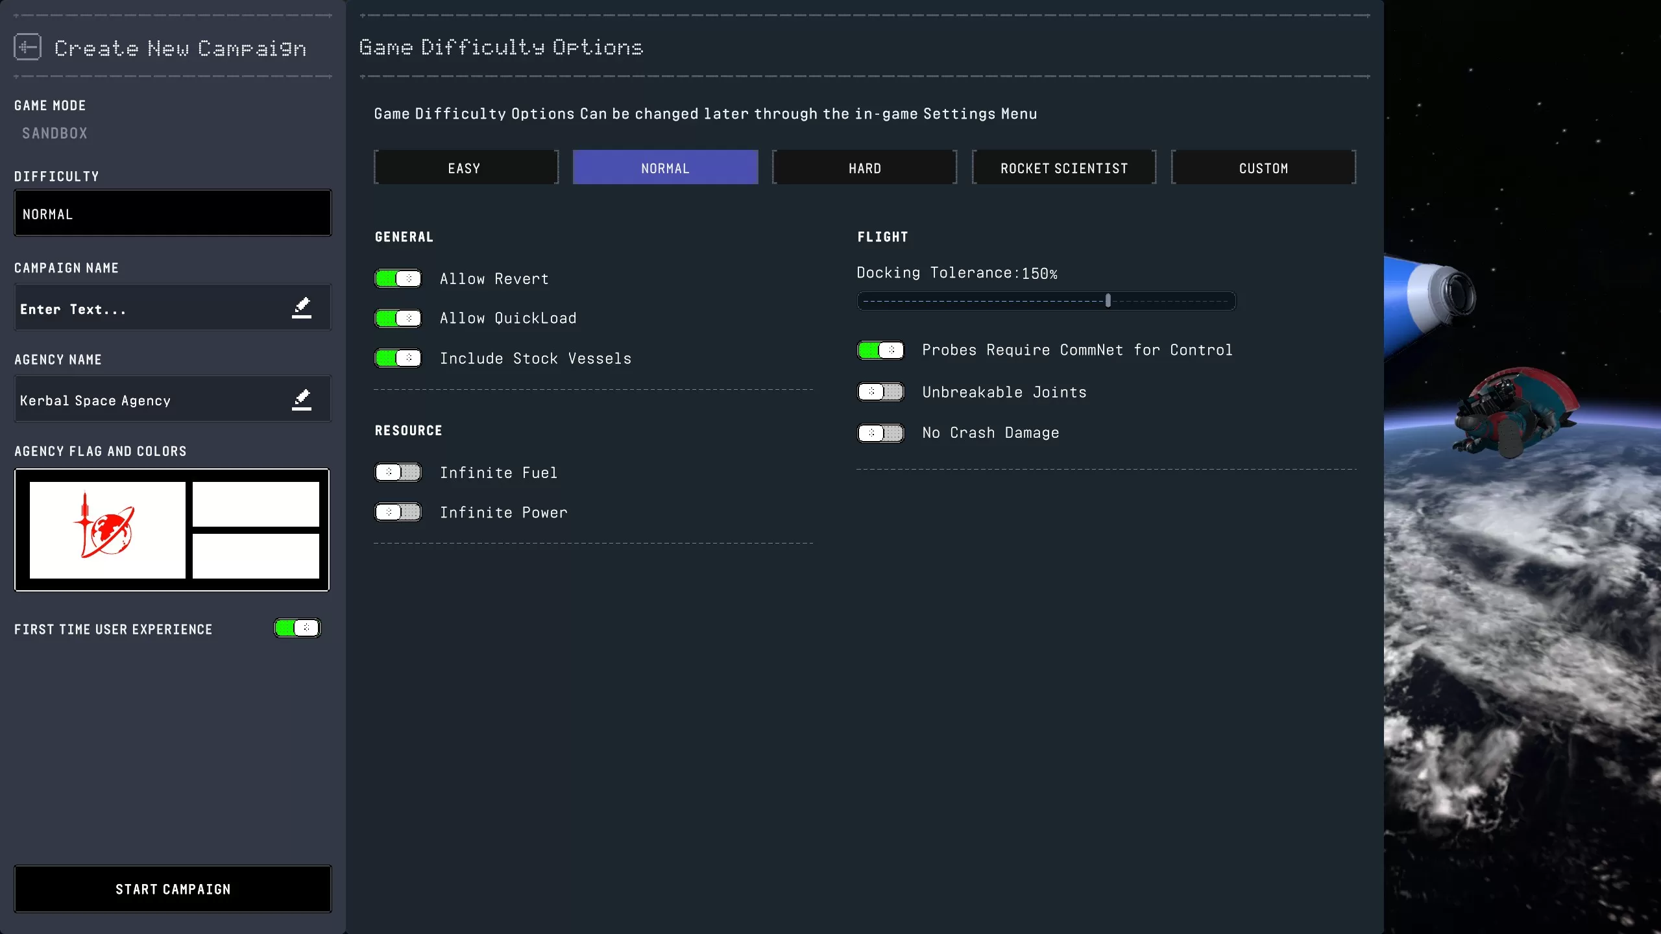1661x934 pixels.
Task: Turn off Allow QuickLoad switch
Action: (x=398, y=318)
